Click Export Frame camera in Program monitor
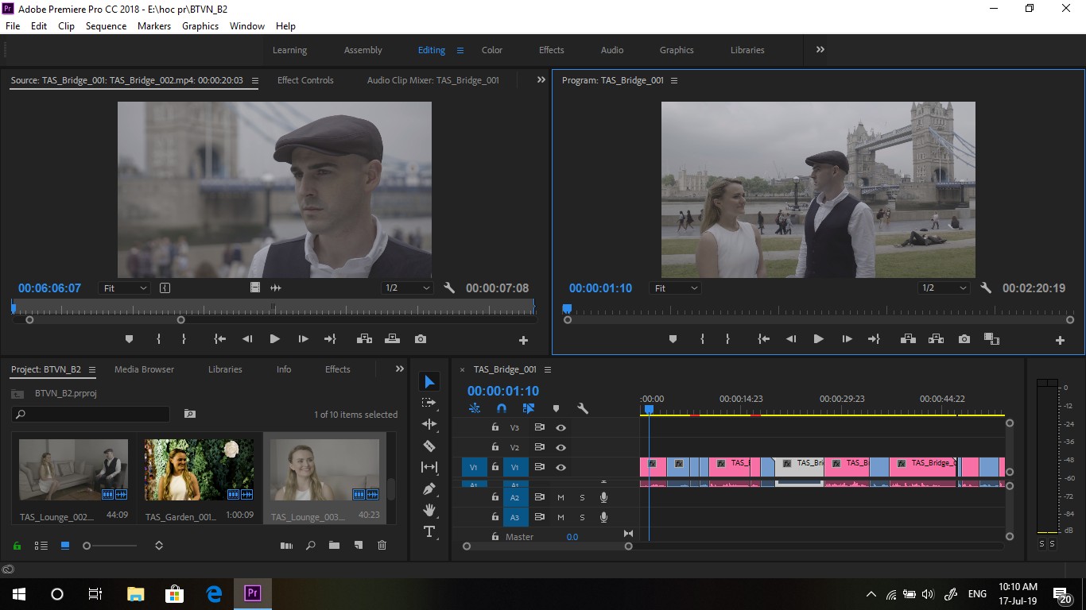1086x610 pixels. (964, 339)
